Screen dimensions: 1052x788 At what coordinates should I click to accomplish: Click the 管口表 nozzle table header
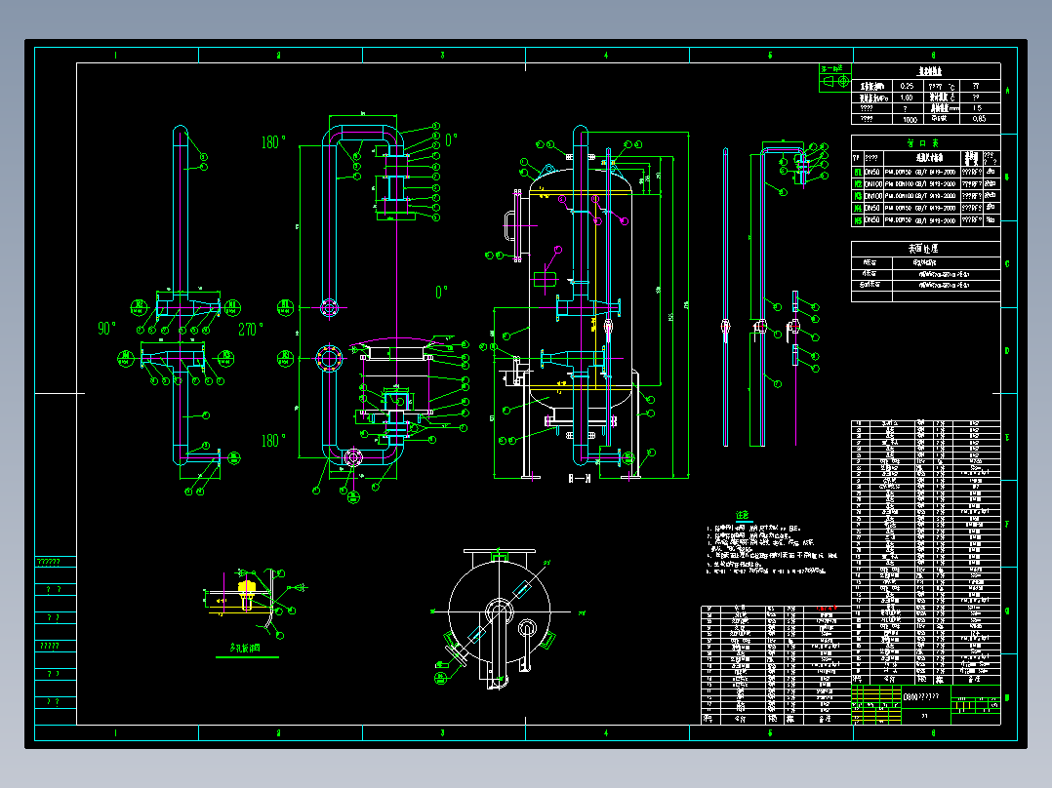(x=922, y=142)
